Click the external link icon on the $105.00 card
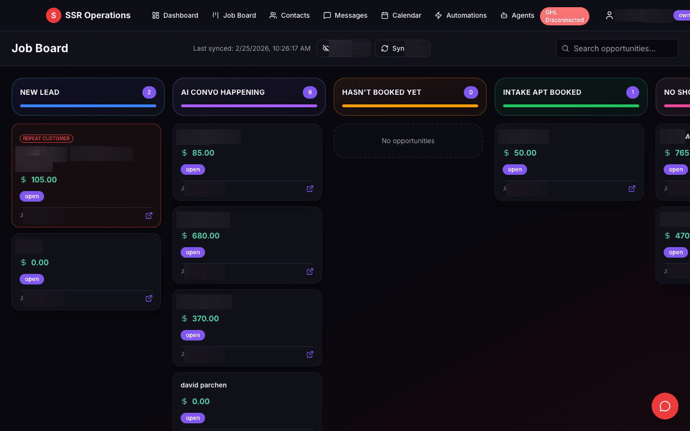Screen dimensions: 690x431 click(x=149, y=215)
